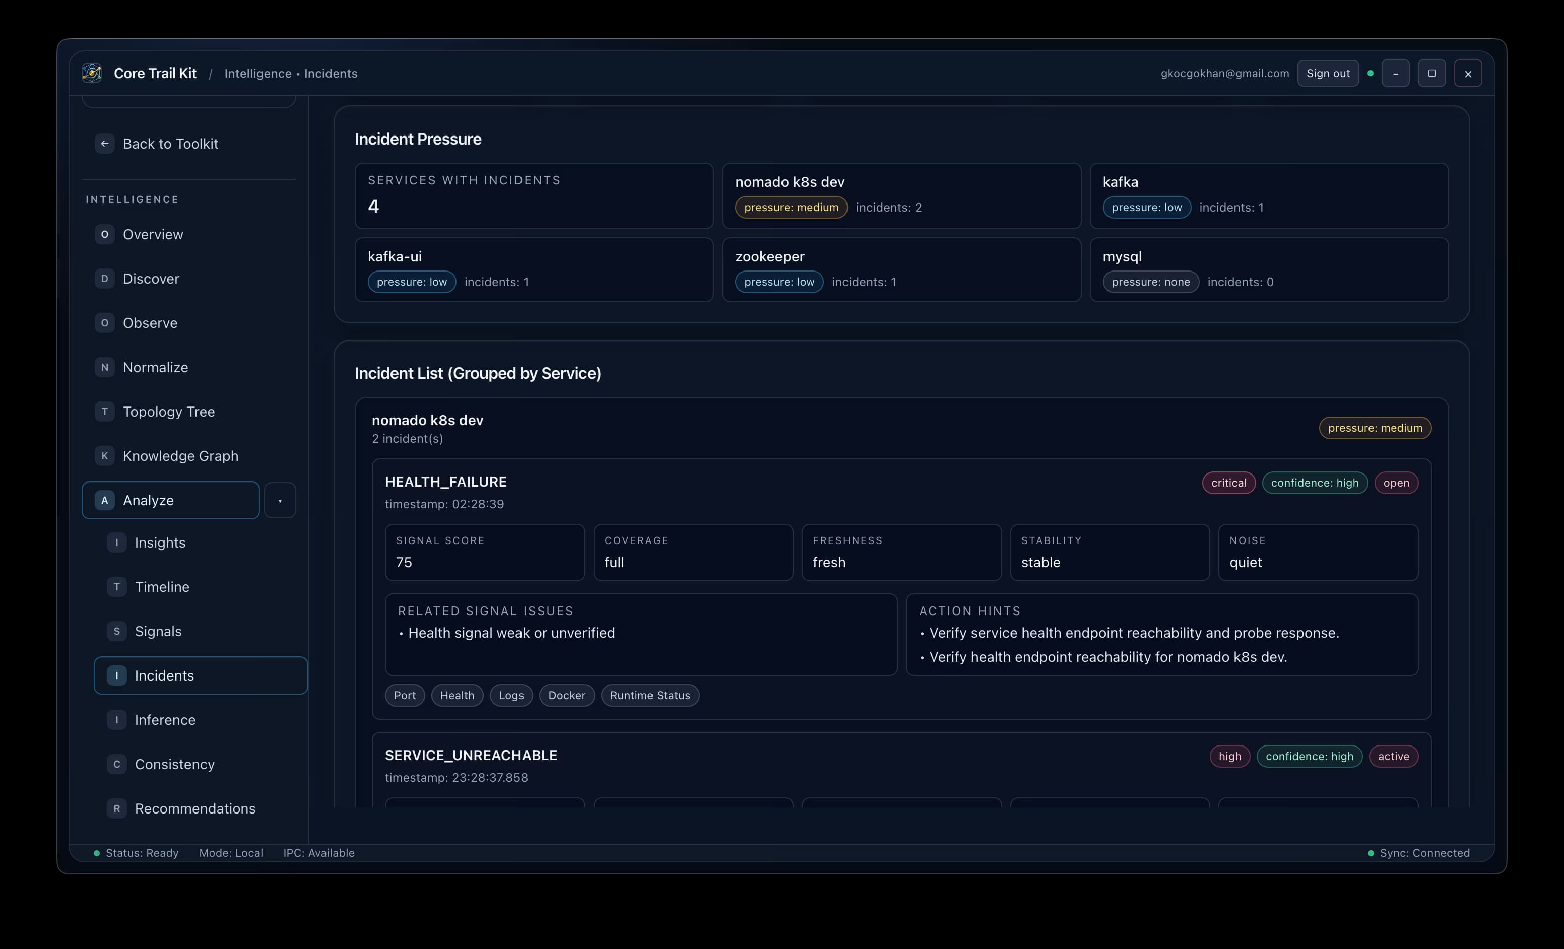
Task: Select the R icon for Recommendations
Action: (117, 809)
